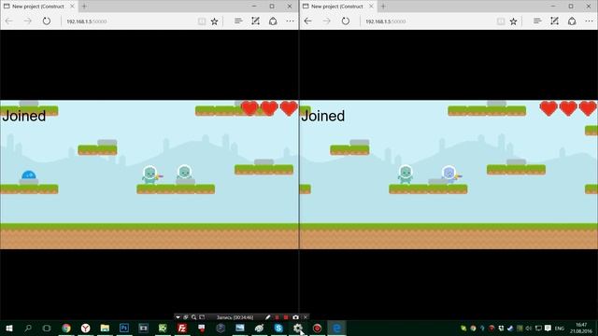This screenshot has height=336, width=598.
Task: Open Windows taskbar search
Action: (28, 328)
